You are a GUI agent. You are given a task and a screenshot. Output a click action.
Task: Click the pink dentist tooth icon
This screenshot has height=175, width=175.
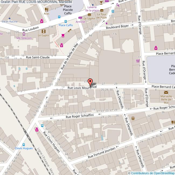pyautogui.click(x=63, y=36)
